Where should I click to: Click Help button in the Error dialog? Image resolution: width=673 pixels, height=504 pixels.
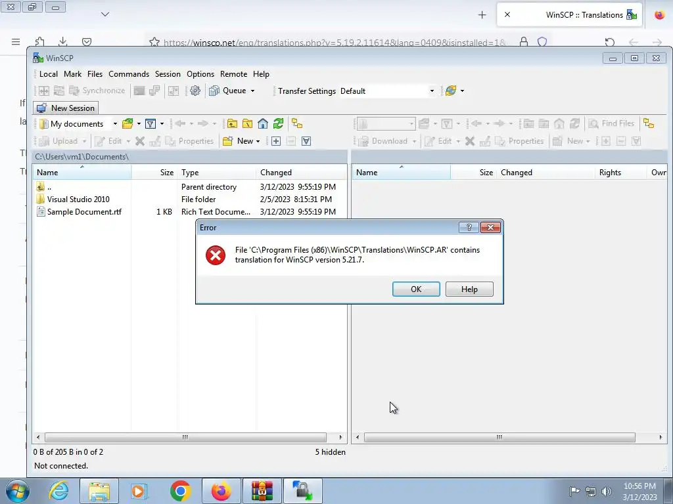click(x=469, y=289)
